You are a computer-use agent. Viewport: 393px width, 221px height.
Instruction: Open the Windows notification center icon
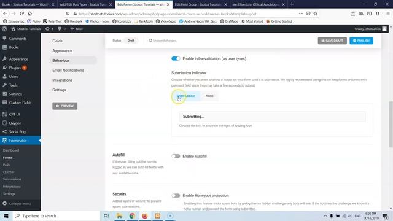[385, 216]
